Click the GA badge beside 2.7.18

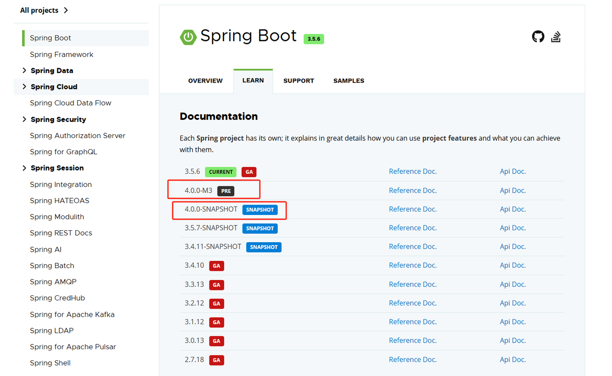216,360
